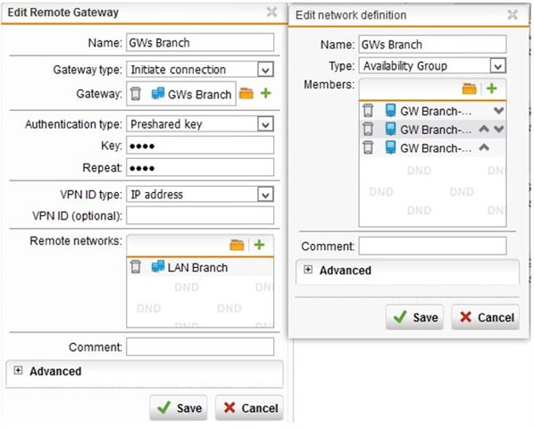The width and height of the screenshot is (534, 428).
Task: Save the Remote Gateway settings
Action: click(178, 407)
